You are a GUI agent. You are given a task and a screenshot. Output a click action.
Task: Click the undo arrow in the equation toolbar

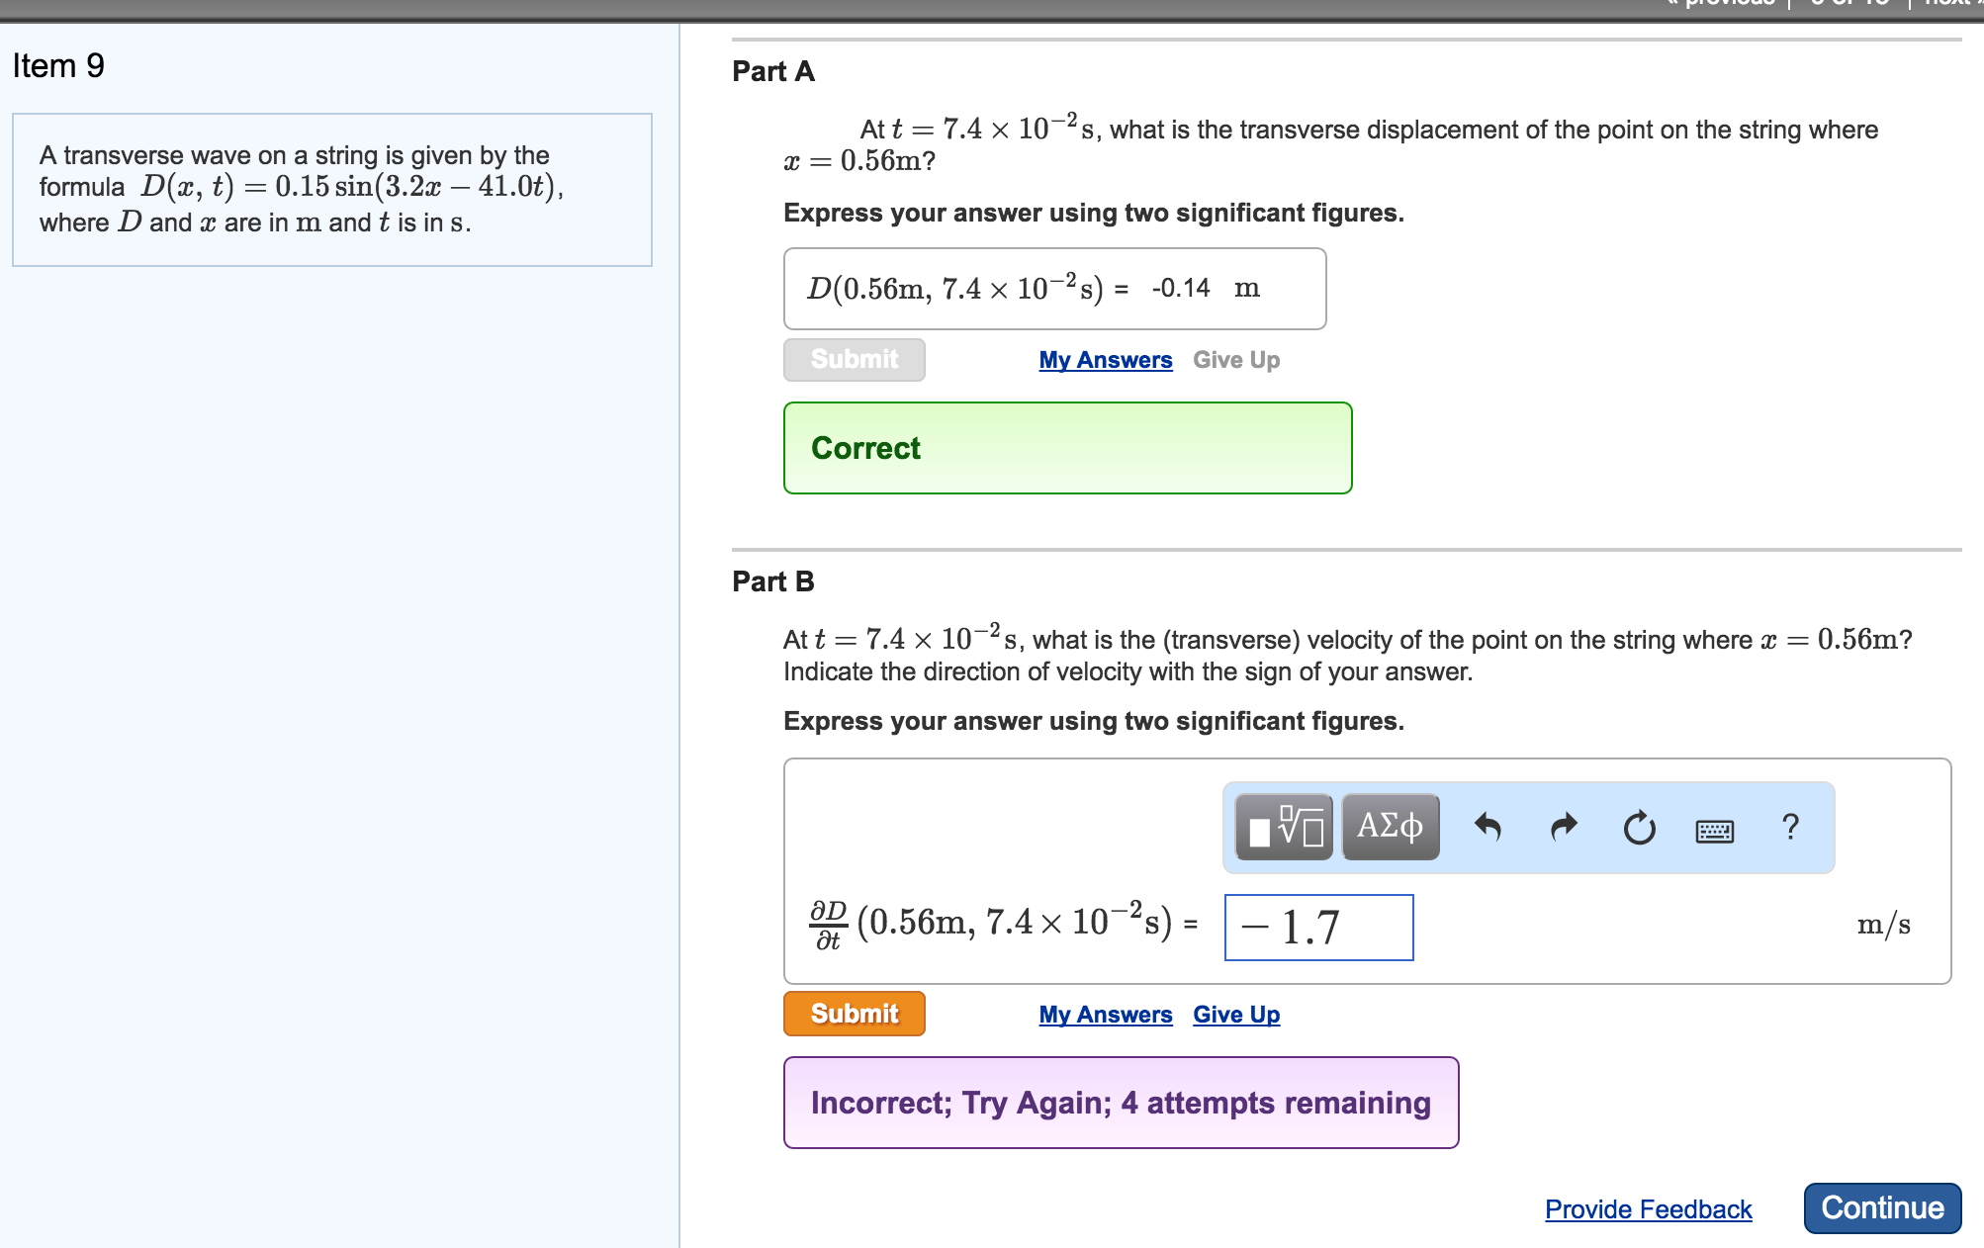pos(1488,827)
